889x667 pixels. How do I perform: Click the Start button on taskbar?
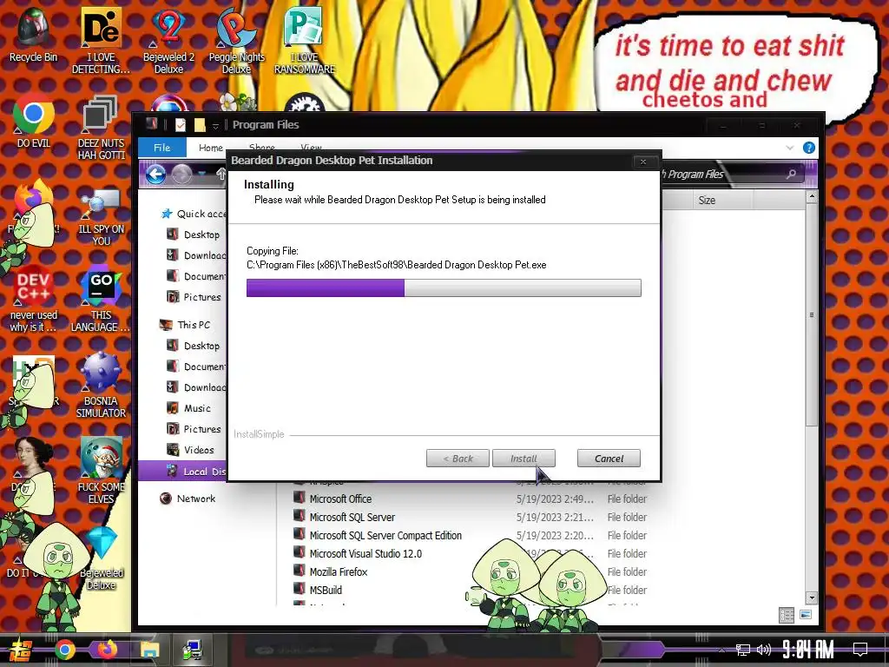[x=20, y=650]
